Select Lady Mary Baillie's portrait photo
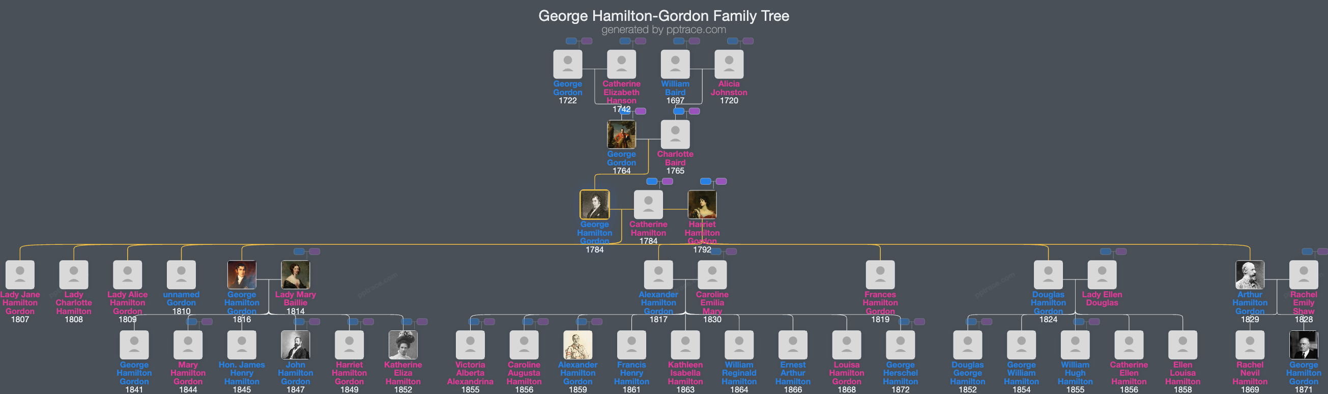Image resolution: width=1328 pixels, height=394 pixels. tap(296, 274)
